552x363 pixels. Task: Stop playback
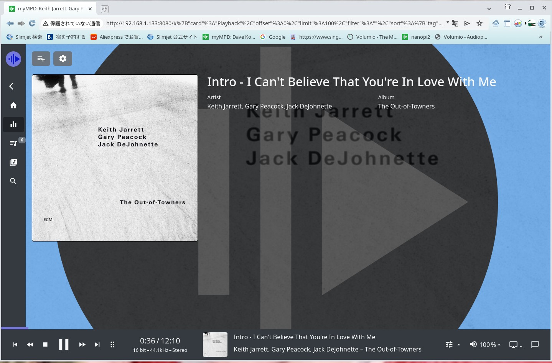coord(45,345)
